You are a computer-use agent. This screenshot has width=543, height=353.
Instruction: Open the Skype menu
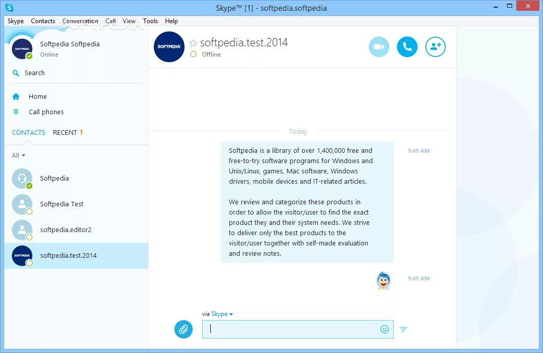pyautogui.click(x=15, y=21)
